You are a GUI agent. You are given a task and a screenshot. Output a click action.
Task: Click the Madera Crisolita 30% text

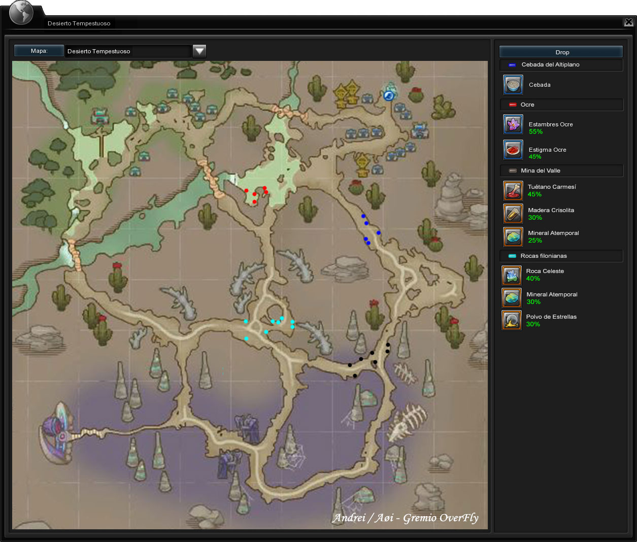(551, 214)
